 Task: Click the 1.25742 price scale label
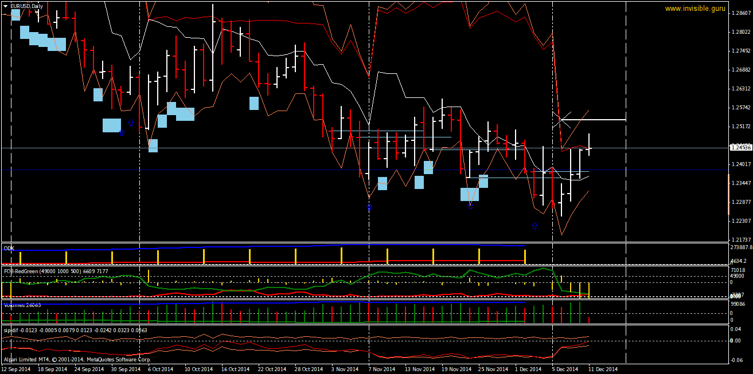coord(741,108)
